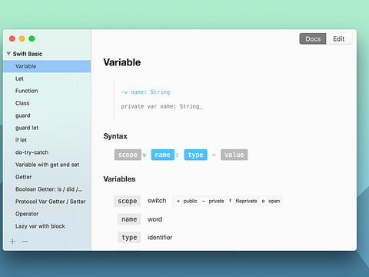Open the guard let snippet
Viewport: 369px width, 277px height.
[x=47, y=128]
